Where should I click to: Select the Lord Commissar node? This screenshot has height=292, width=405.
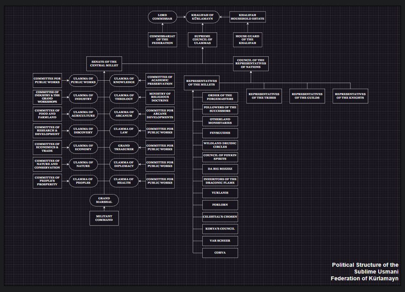(x=162, y=17)
